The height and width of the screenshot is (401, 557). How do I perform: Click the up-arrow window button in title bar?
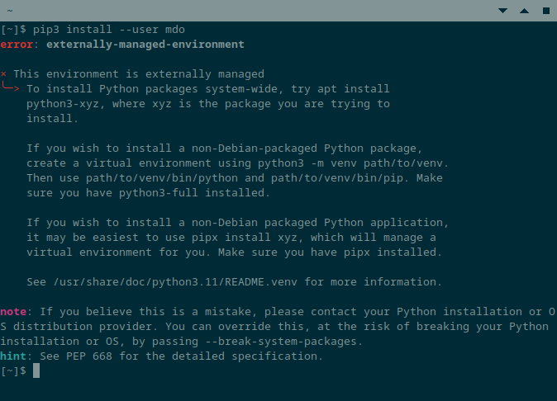[524, 11]
